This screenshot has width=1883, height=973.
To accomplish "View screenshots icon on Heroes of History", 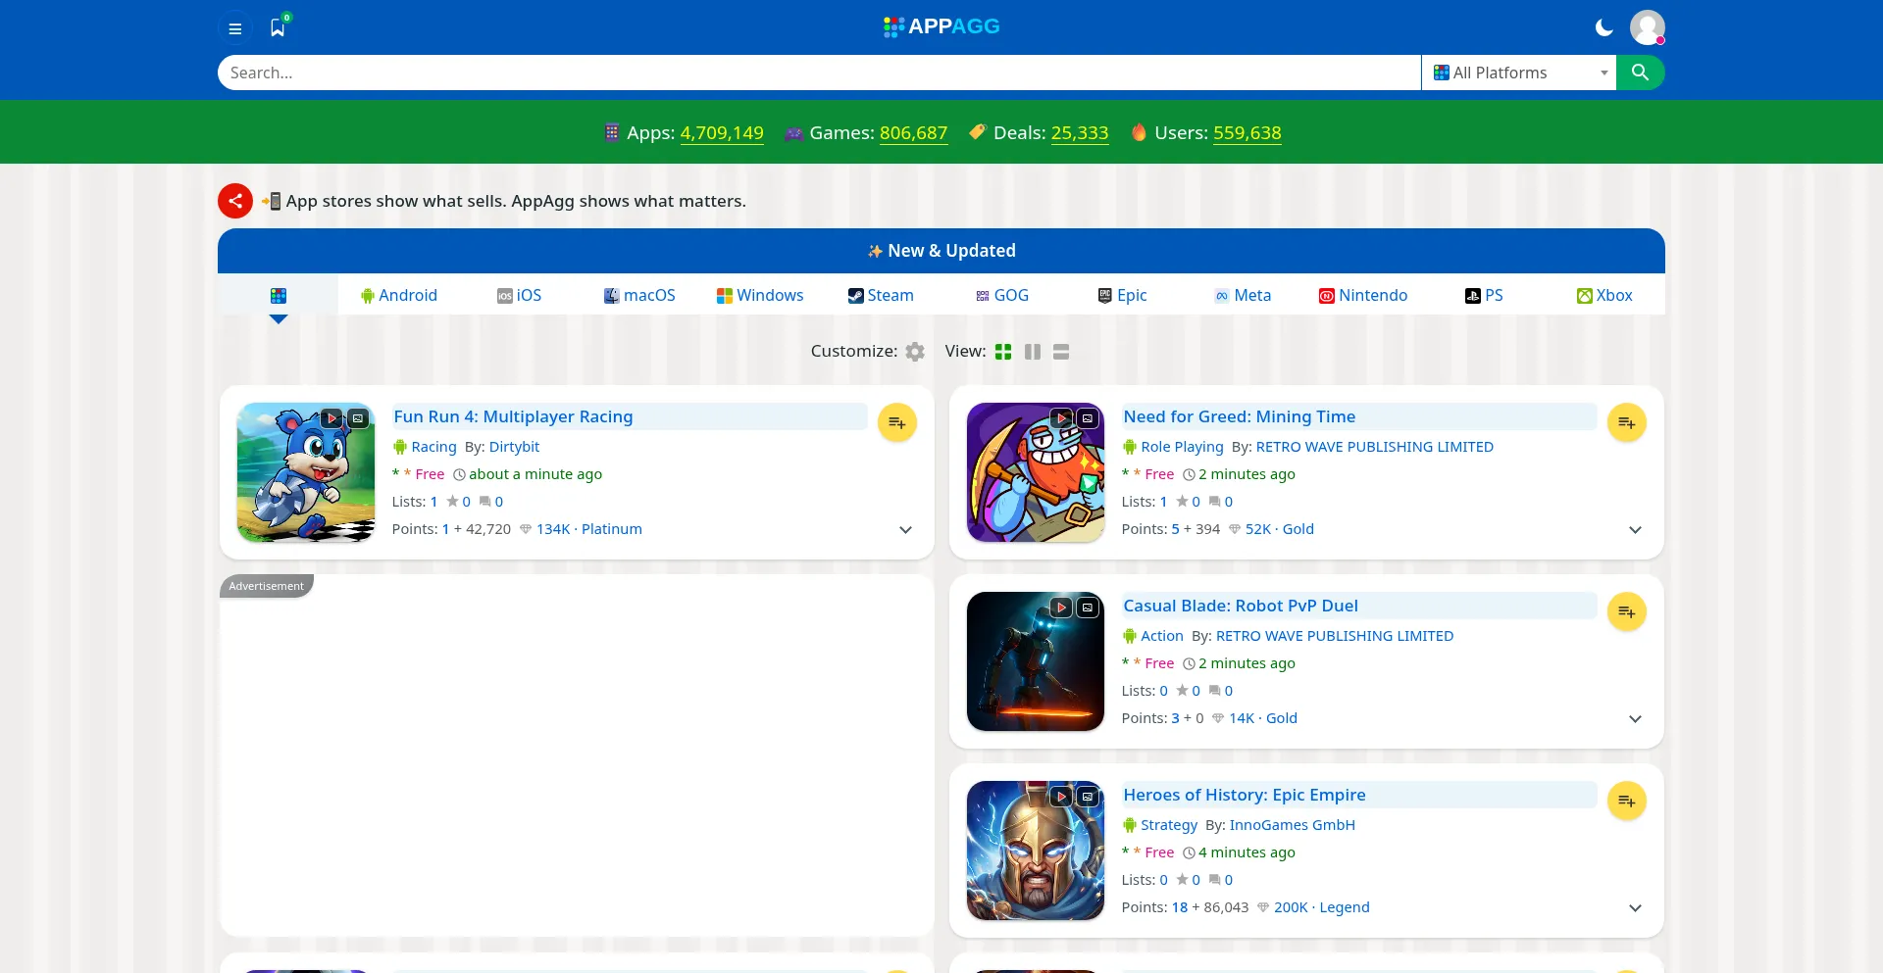I will [1088, 797].
